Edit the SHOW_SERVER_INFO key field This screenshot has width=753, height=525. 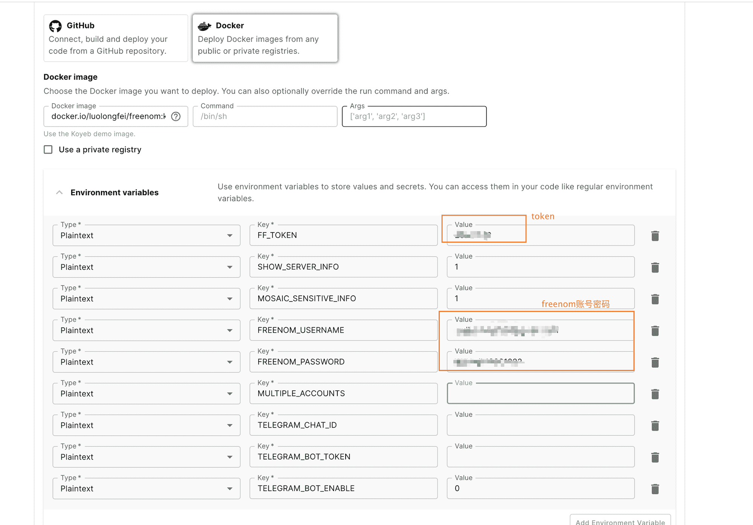tap(343, 267)
